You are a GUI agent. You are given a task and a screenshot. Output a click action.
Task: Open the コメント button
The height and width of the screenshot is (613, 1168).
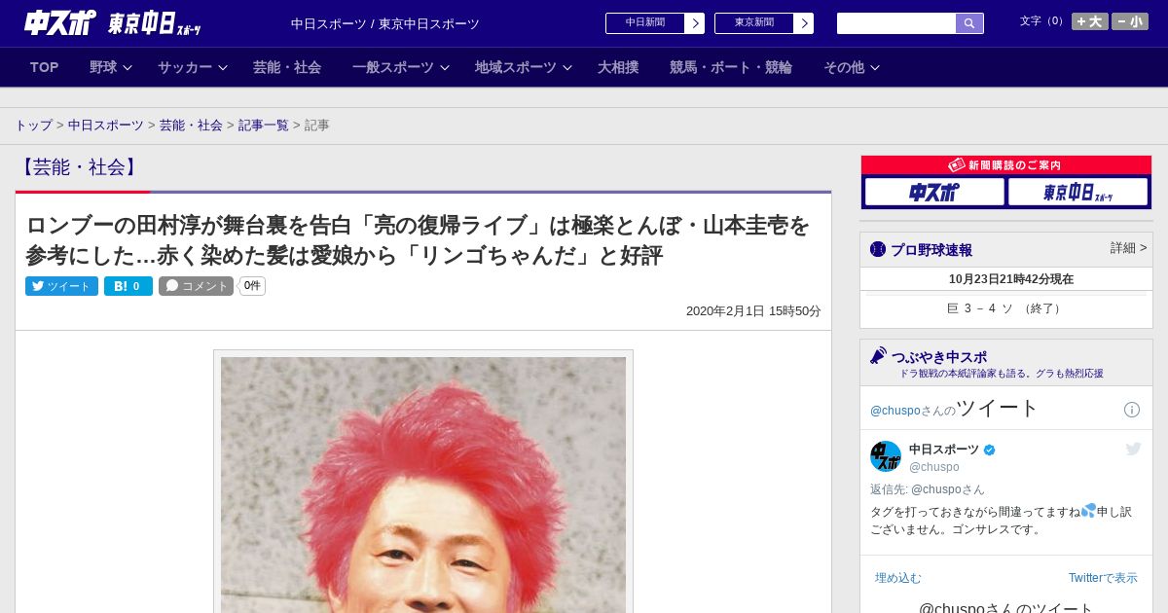(197, 286)
